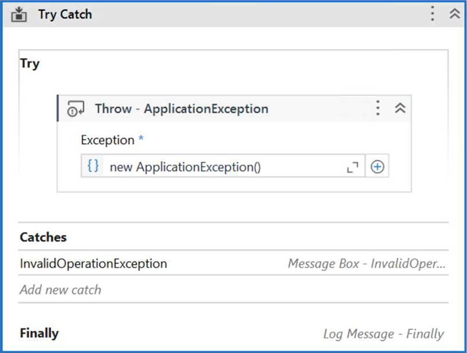467x353 pixels.
Task: Select the Try Catch title text
Action: [65, 14]
